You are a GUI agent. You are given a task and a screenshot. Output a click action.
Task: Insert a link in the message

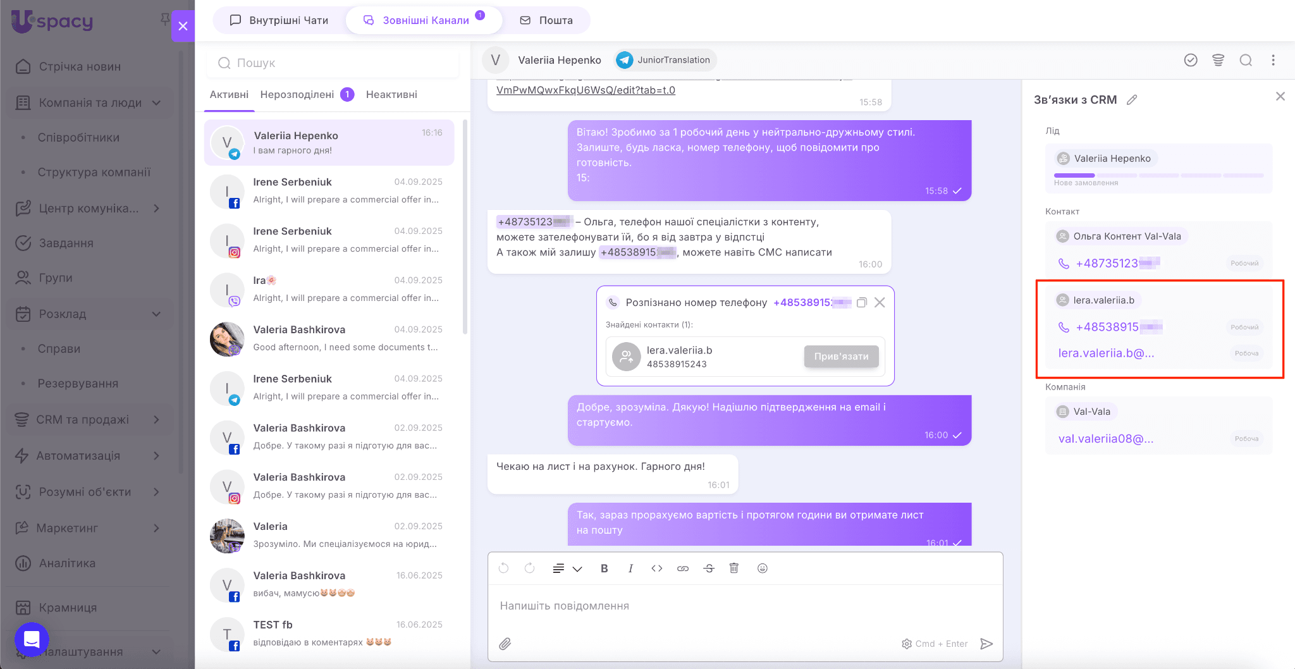[x=683, y=568]
